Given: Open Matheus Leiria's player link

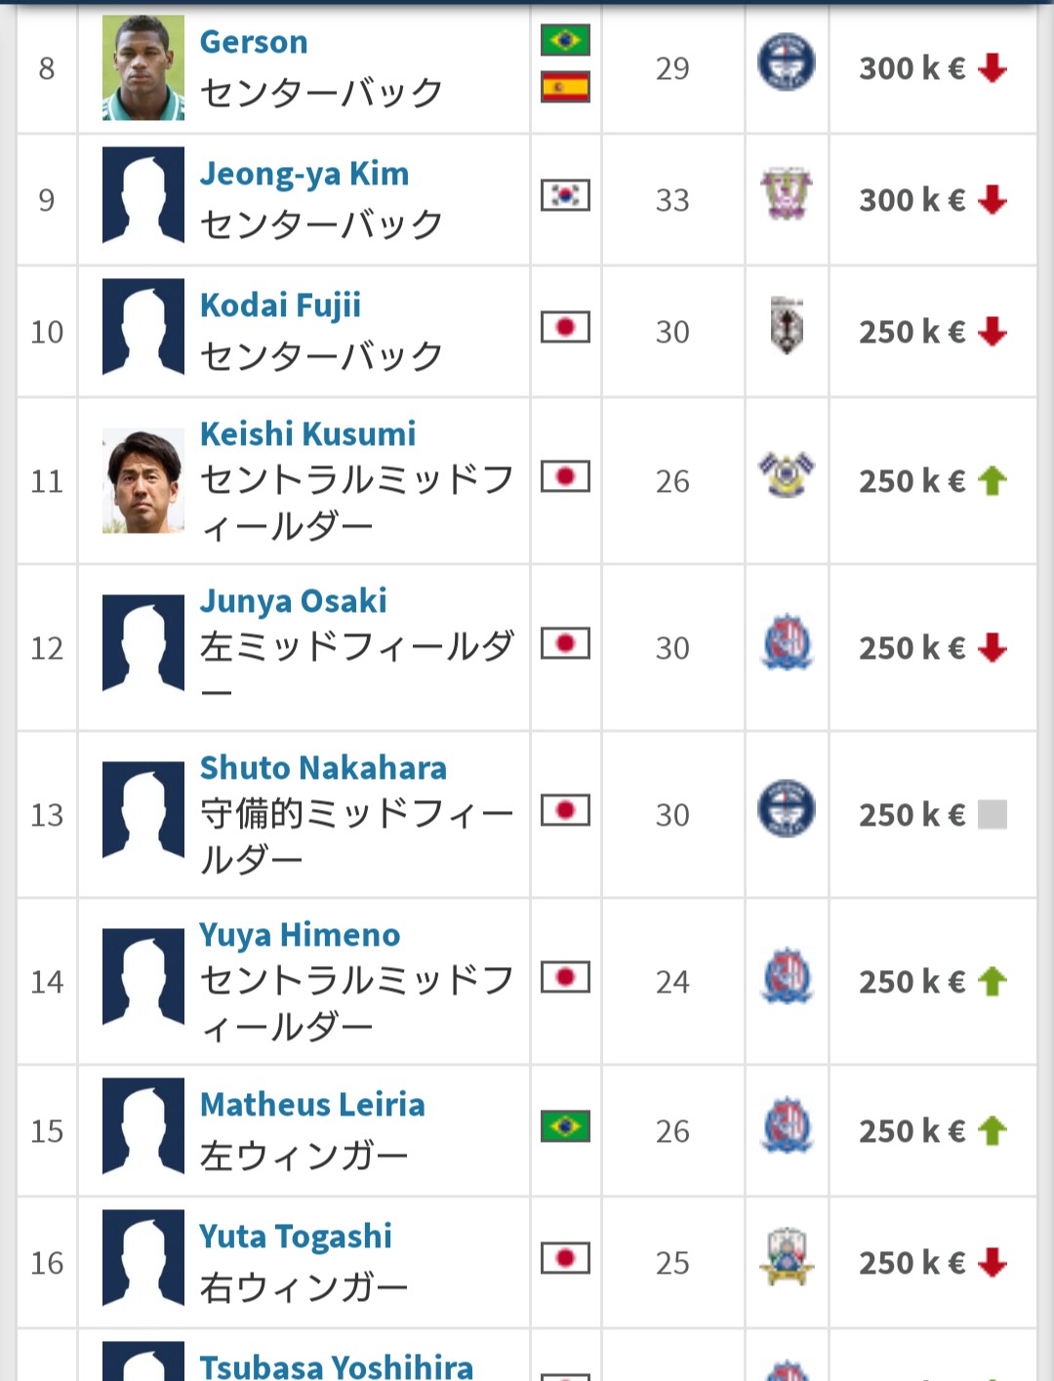Looking at the screenshot, I should (x=312, y=1105).
